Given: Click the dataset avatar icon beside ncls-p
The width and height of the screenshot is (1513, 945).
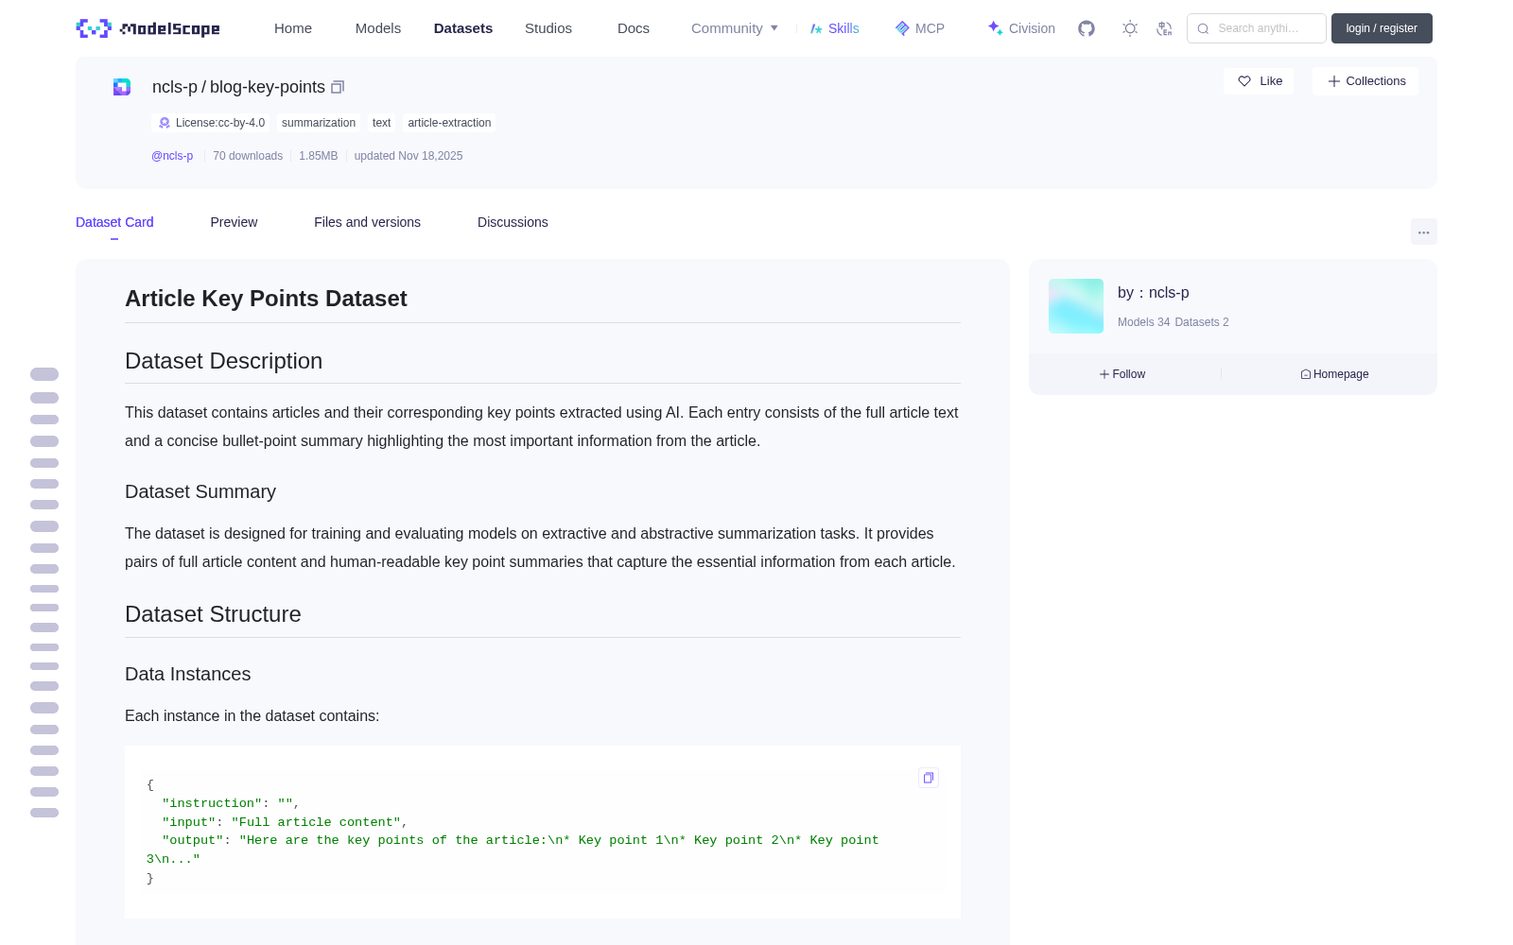Looking at the screenshot, I should coord(122,87).
